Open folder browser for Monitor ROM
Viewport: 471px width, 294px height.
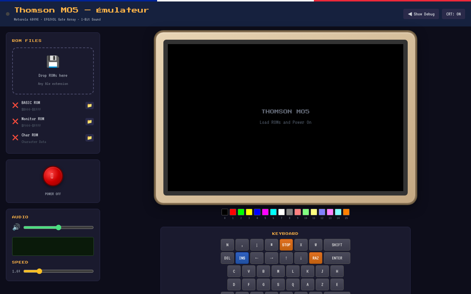tap(89, 122)
